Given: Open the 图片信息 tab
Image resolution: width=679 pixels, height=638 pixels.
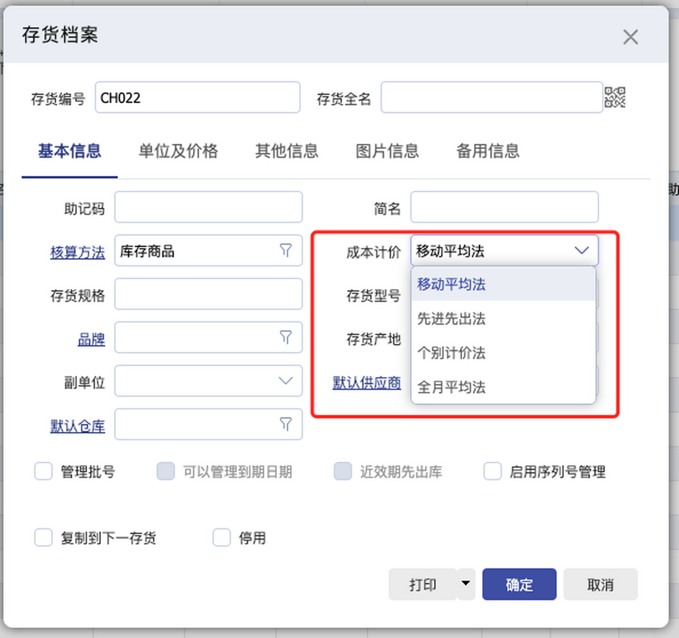Looking at the screenshot, I should (387, 151).
